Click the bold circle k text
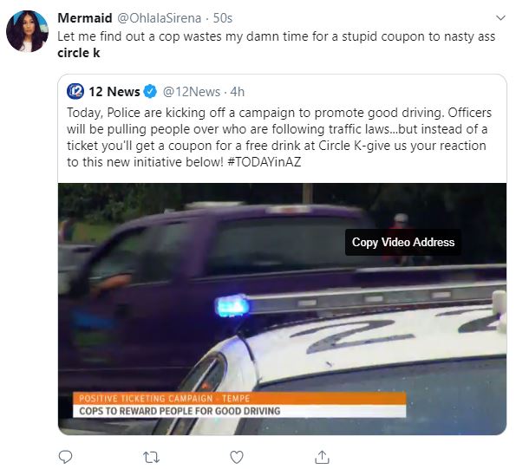516x469 pixels. point(79,53)
